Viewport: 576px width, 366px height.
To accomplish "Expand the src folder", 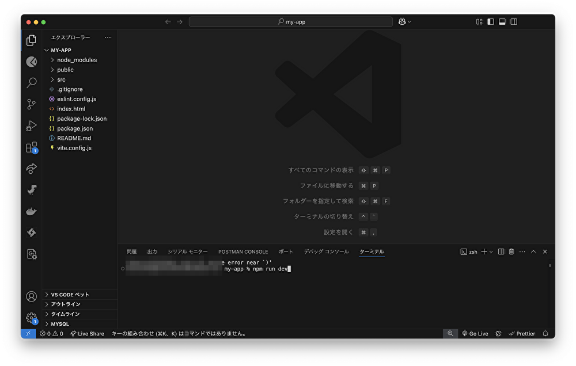I will [61, 79].
